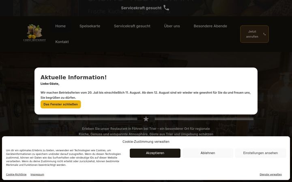Screen dimensions: 292x182
Task: Open the Cookie-Richtlinie link
Action: pos(16,175)
